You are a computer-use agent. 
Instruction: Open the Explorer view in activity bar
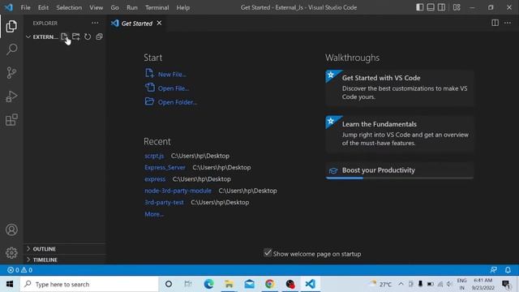[x=11, y=26]
